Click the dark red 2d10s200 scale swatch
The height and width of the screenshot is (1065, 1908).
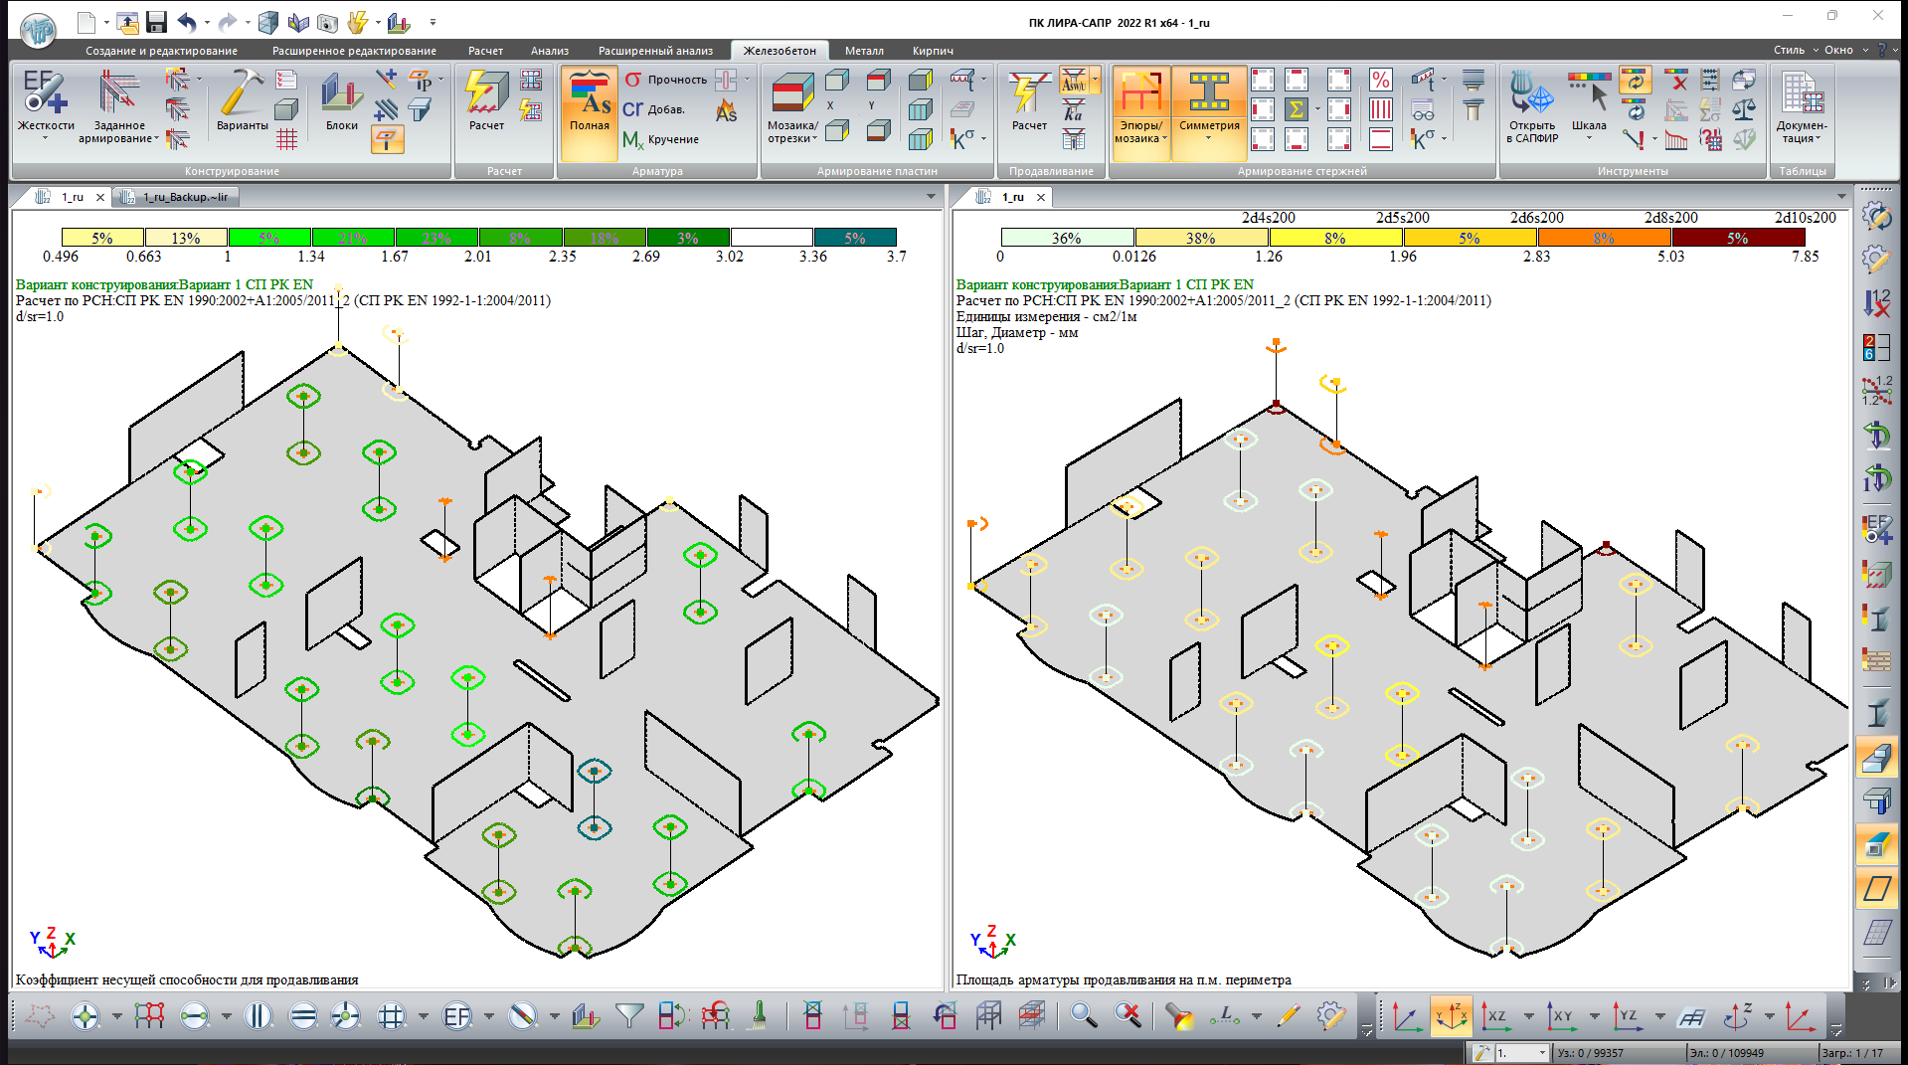point(1738,238)
